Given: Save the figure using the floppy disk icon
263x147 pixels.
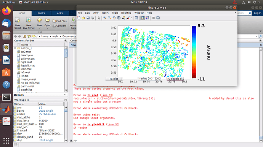Looking at the screenshot, I should 88,18.
